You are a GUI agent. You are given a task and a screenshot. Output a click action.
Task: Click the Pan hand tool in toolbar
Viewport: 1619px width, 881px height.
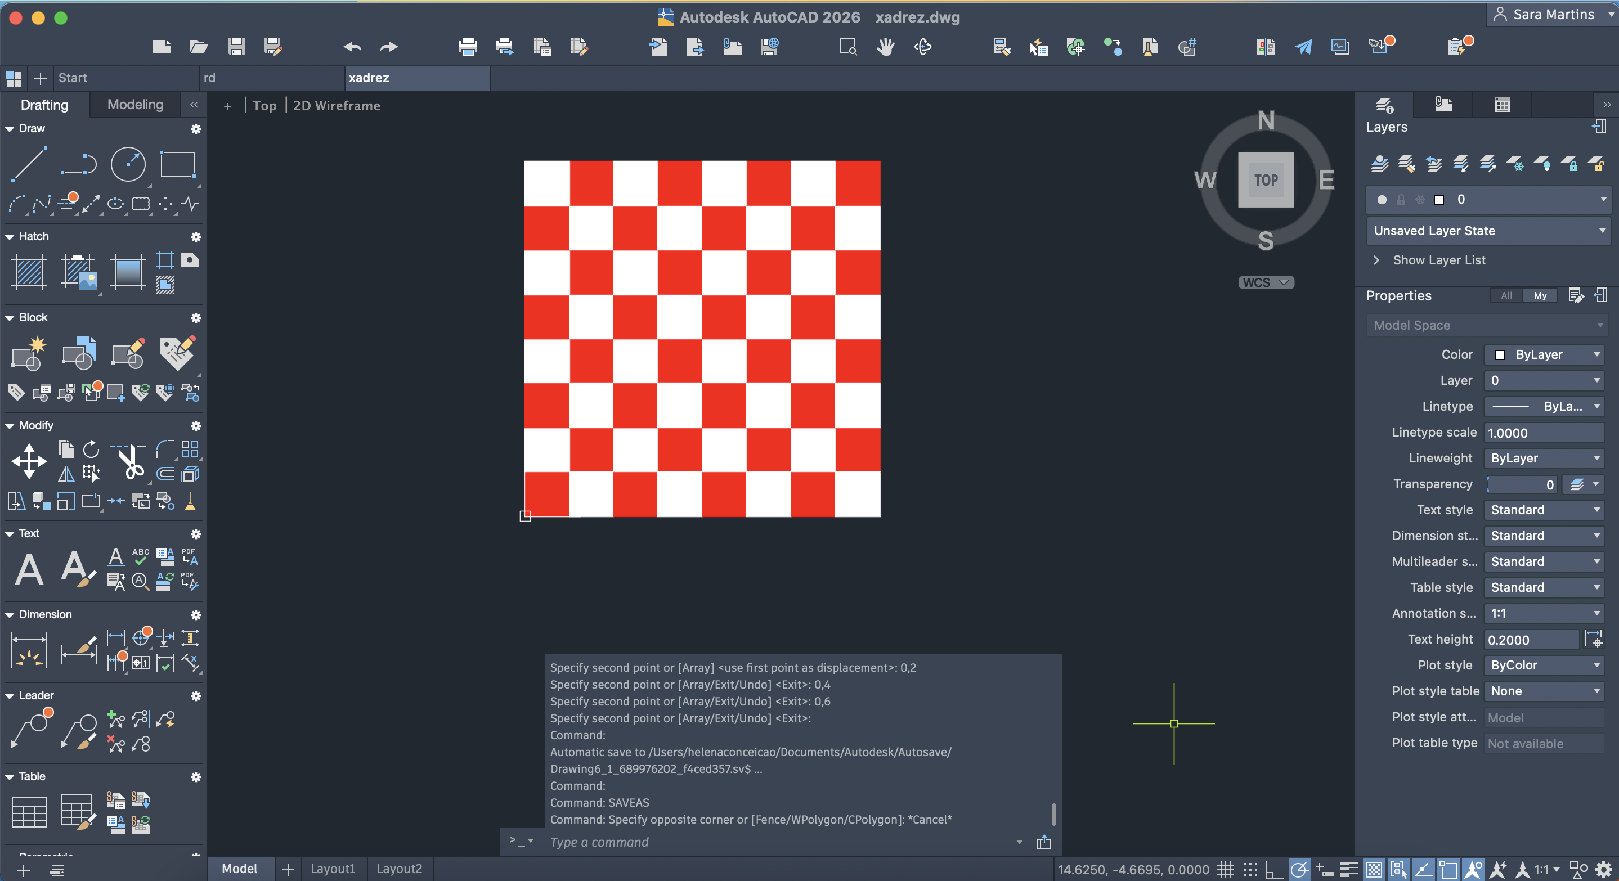886,47
